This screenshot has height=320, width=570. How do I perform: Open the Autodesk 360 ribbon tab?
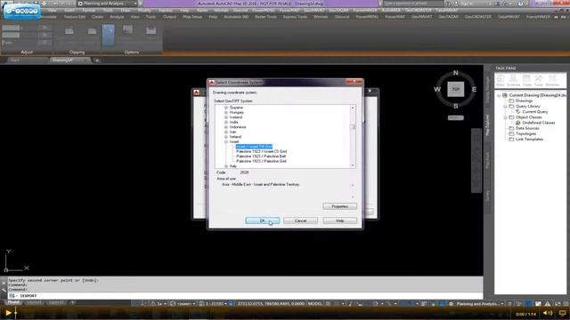(x=236, y=17)
